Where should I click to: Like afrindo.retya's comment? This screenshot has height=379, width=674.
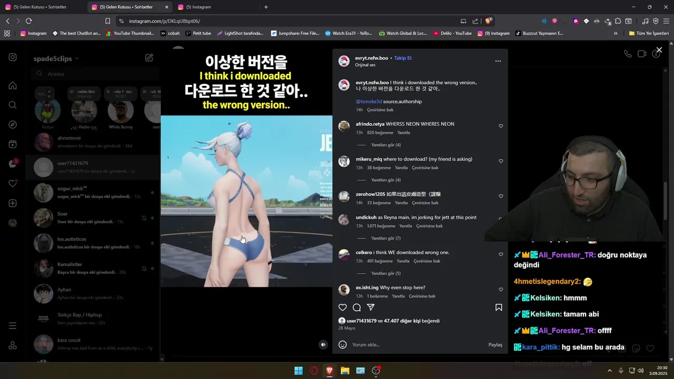[x=501, y=126]
